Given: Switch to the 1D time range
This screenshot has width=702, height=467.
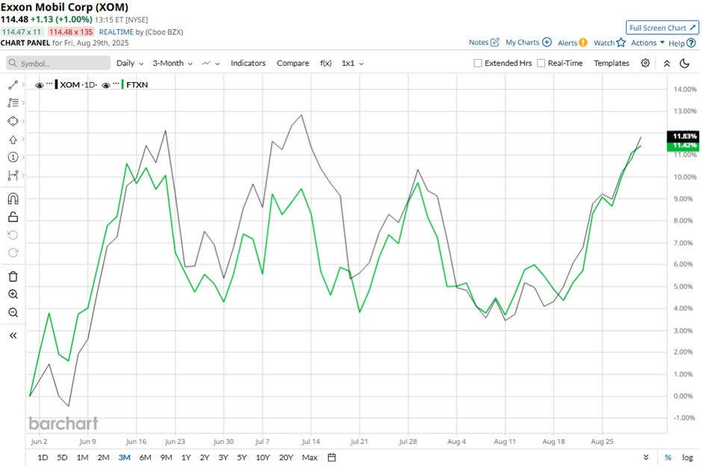Looking at the screenshot, I should pyautogui.click(x=43, y=457).
